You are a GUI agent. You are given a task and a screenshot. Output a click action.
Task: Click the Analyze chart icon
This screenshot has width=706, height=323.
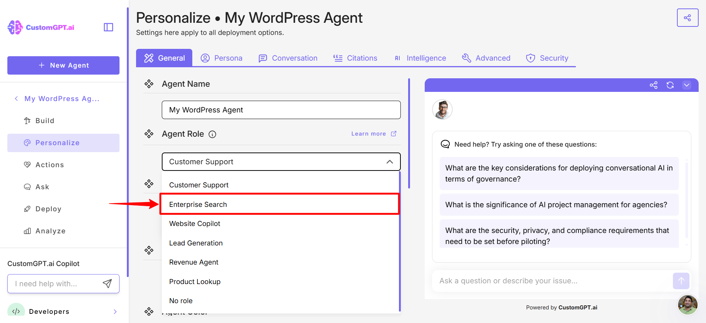pos(27,231)
